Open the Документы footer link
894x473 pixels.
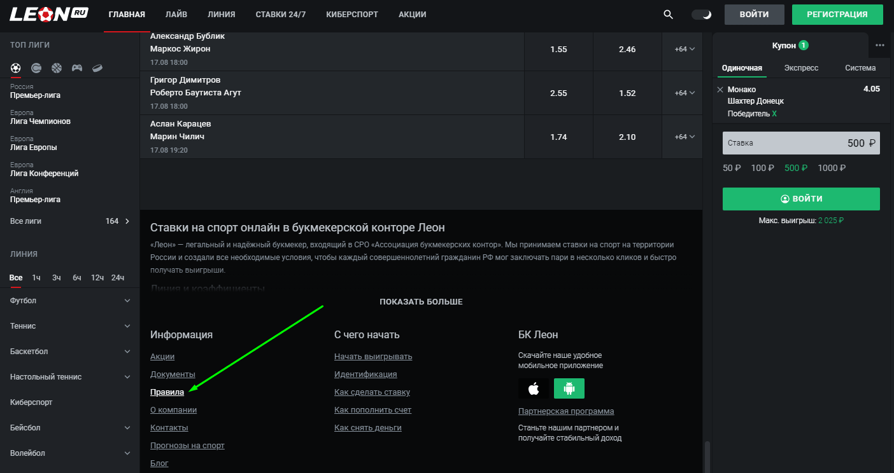pyautogui.click(x=173, y=374)
